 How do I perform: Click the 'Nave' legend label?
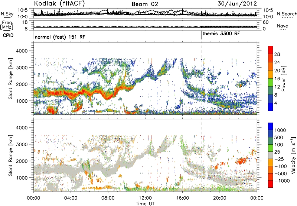283,26
